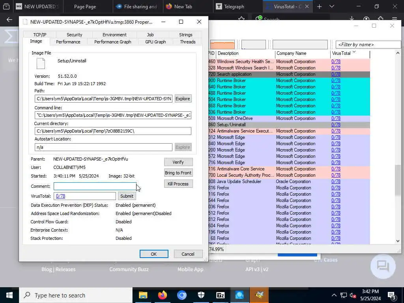Image resolution: width=404 pixels, height=303 pixels.
Task: Open the GPU Graph tab
Action: pos(155,42)
